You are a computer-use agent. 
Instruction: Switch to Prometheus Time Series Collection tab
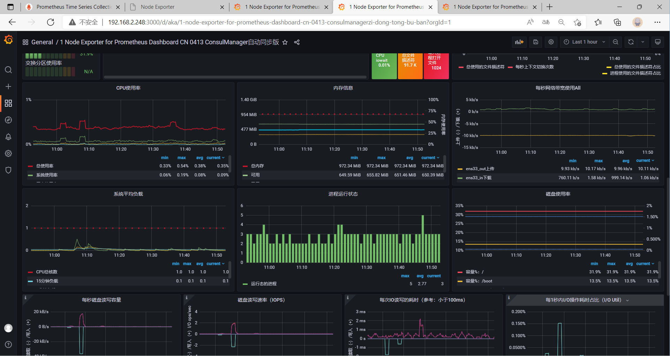(x=73, y=7)
